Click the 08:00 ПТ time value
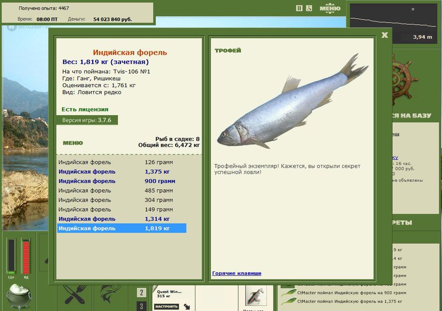 pos(47,19)
